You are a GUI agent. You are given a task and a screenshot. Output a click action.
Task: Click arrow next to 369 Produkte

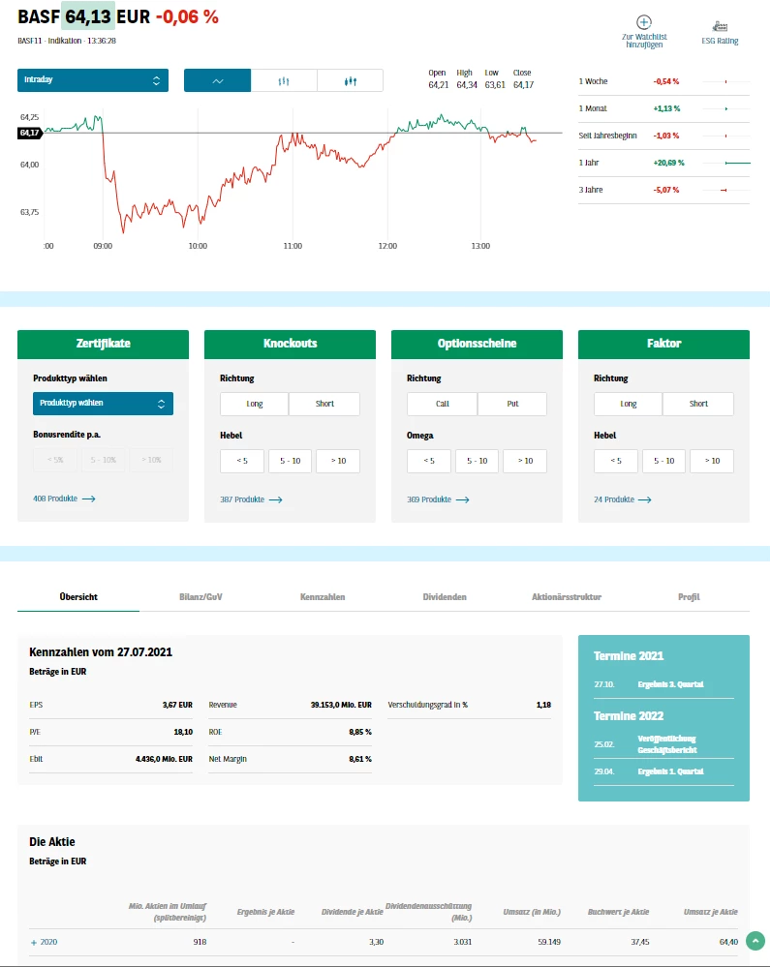pos(463,499)
